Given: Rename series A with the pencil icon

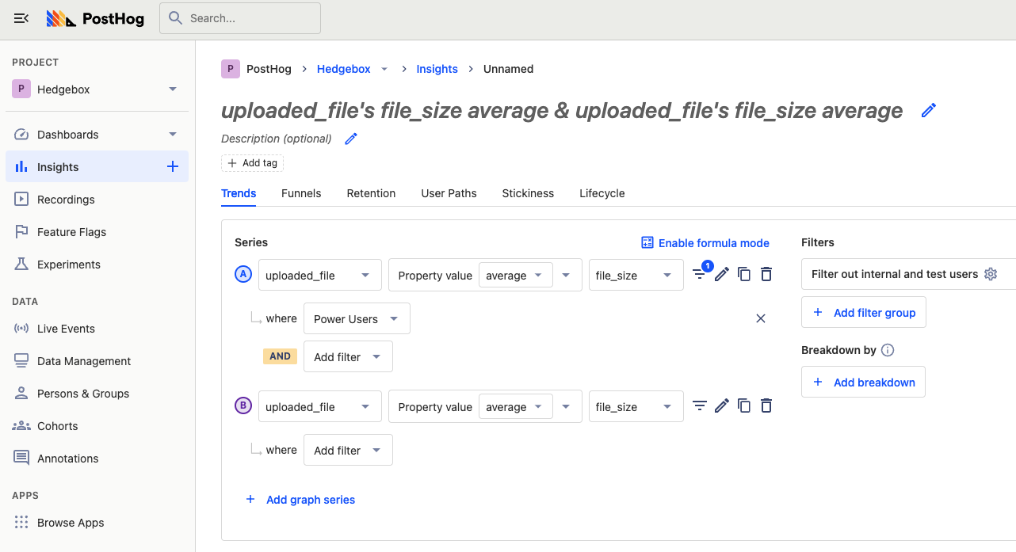Looking at the screenshot, I should (721, 274).
